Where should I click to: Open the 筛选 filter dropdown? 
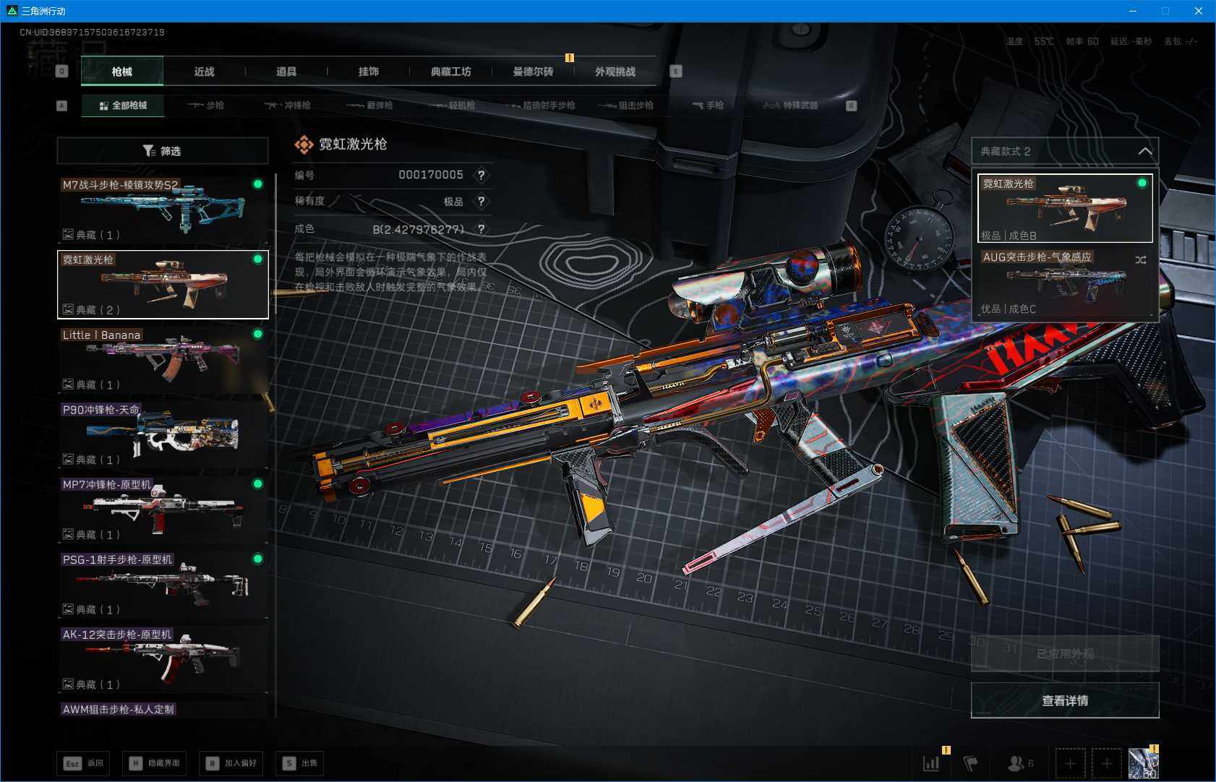[163, 151]
